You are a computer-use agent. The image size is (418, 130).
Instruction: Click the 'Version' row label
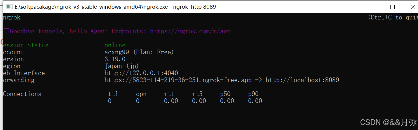tap(13, 59)
